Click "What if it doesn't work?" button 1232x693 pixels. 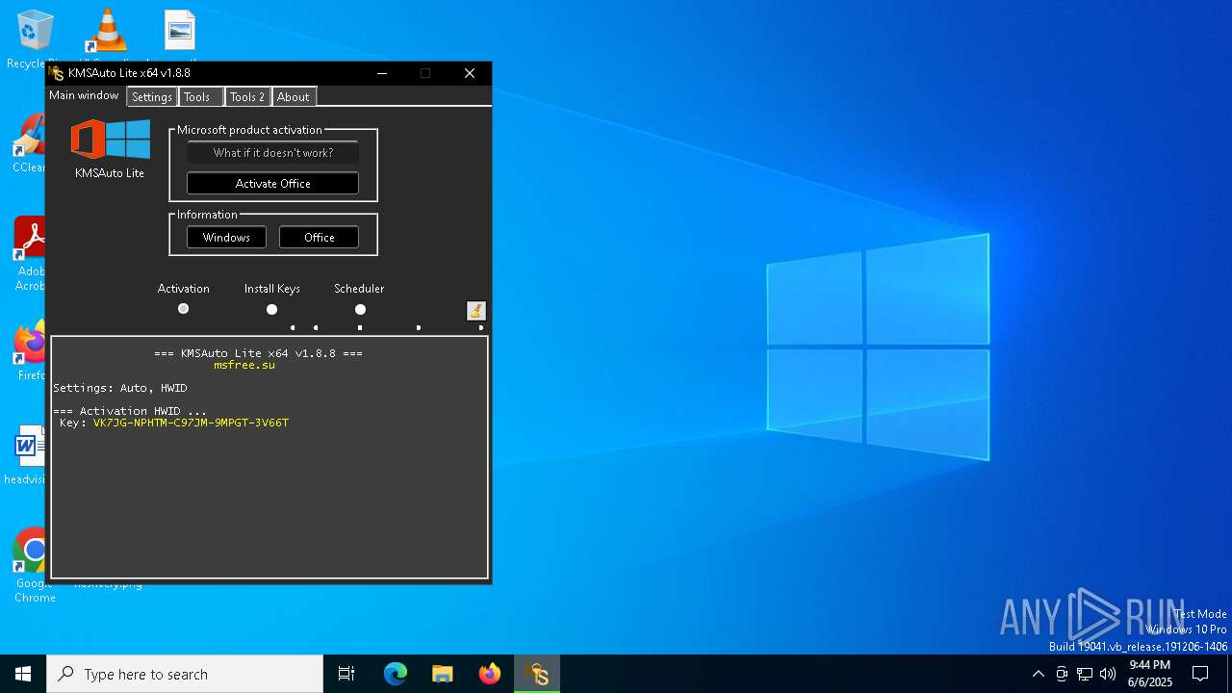pos(272,152)
